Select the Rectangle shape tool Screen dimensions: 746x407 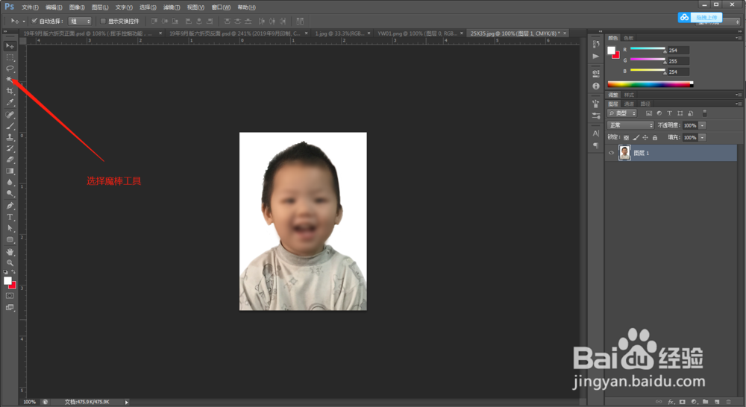pos(10,239)
